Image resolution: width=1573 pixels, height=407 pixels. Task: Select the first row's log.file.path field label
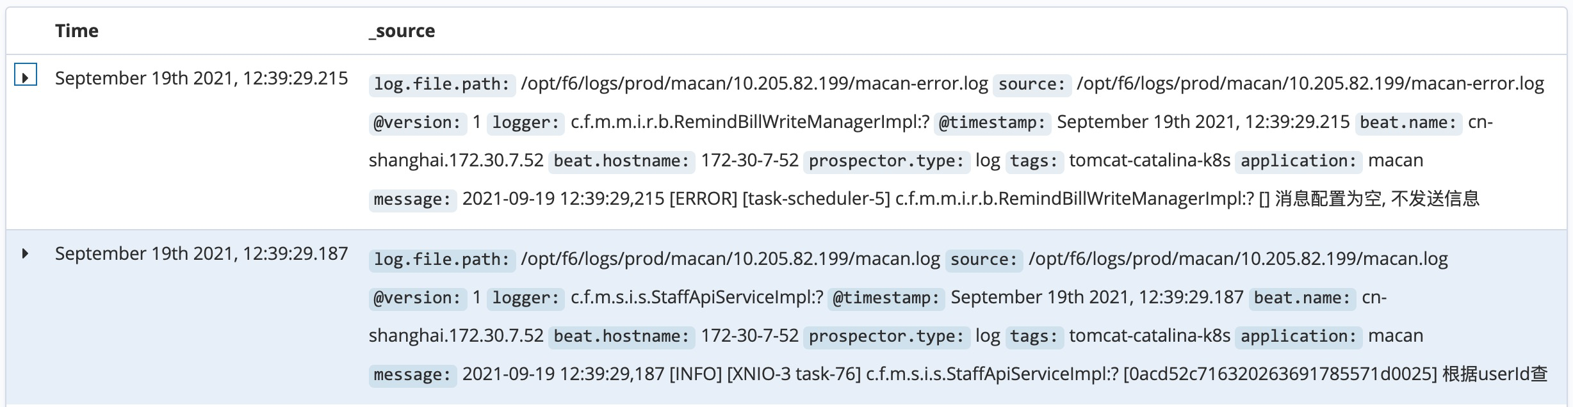(x=442, y=84)
